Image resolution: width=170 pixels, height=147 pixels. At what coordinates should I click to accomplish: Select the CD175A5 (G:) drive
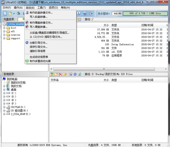[18, 107]
